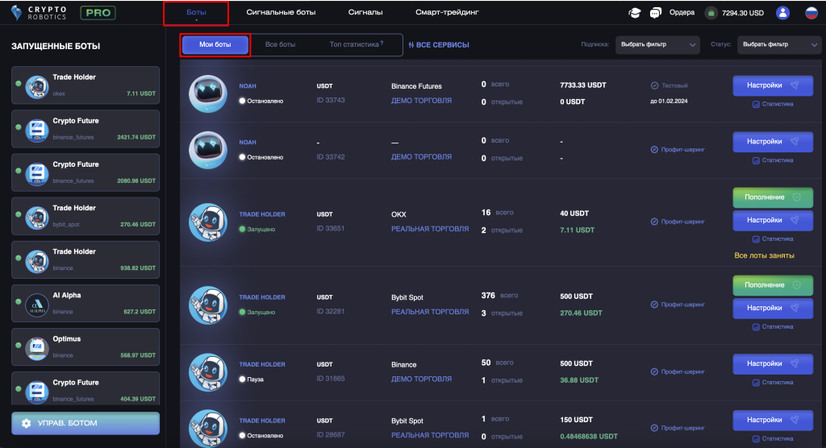826x448 pixels.
Task: Click Настройки for Binance ID 31665
Action: [773, 363]
